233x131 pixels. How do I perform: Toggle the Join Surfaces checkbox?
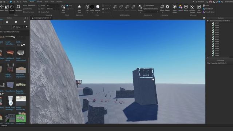pos(24,12)
